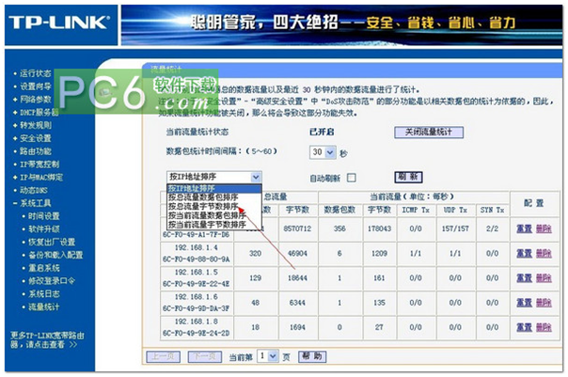
Task: Choose 按总流量数据包排序 from the sort list
Action: click(205, 196)
